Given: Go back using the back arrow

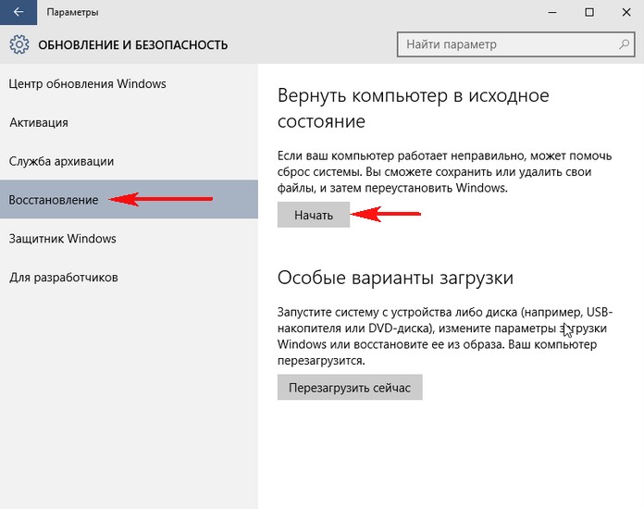Looking at the screenshot, I should point(19,12).
